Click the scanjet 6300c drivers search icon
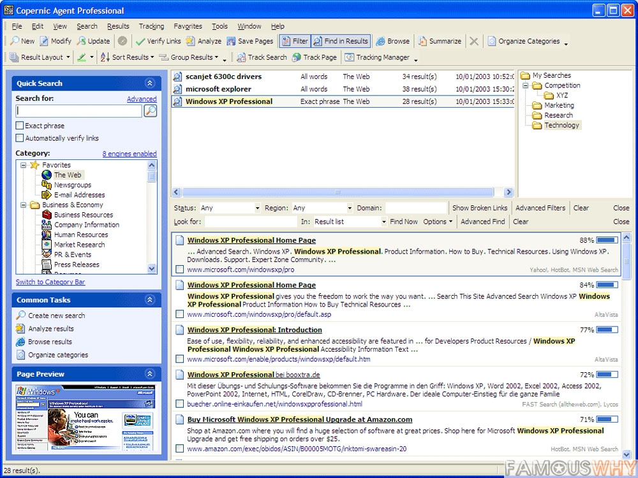638x478 pixels. pos(177,76)
